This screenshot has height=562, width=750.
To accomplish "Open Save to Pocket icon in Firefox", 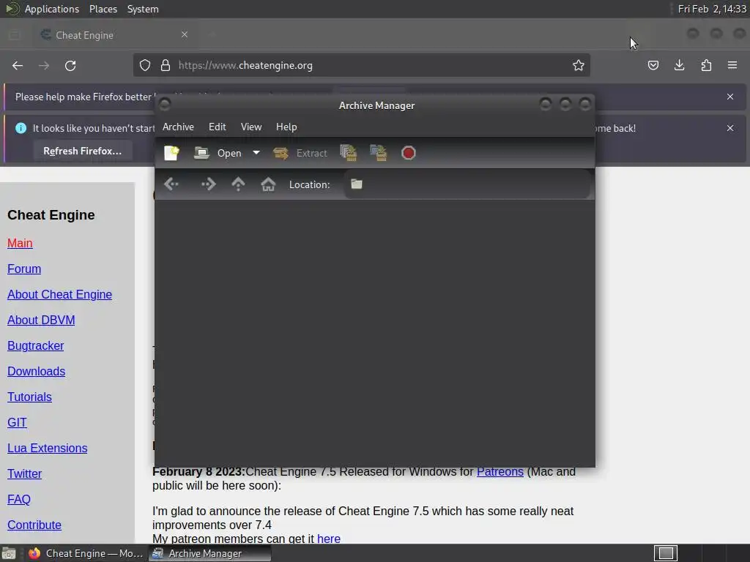I will click(653, 65).
